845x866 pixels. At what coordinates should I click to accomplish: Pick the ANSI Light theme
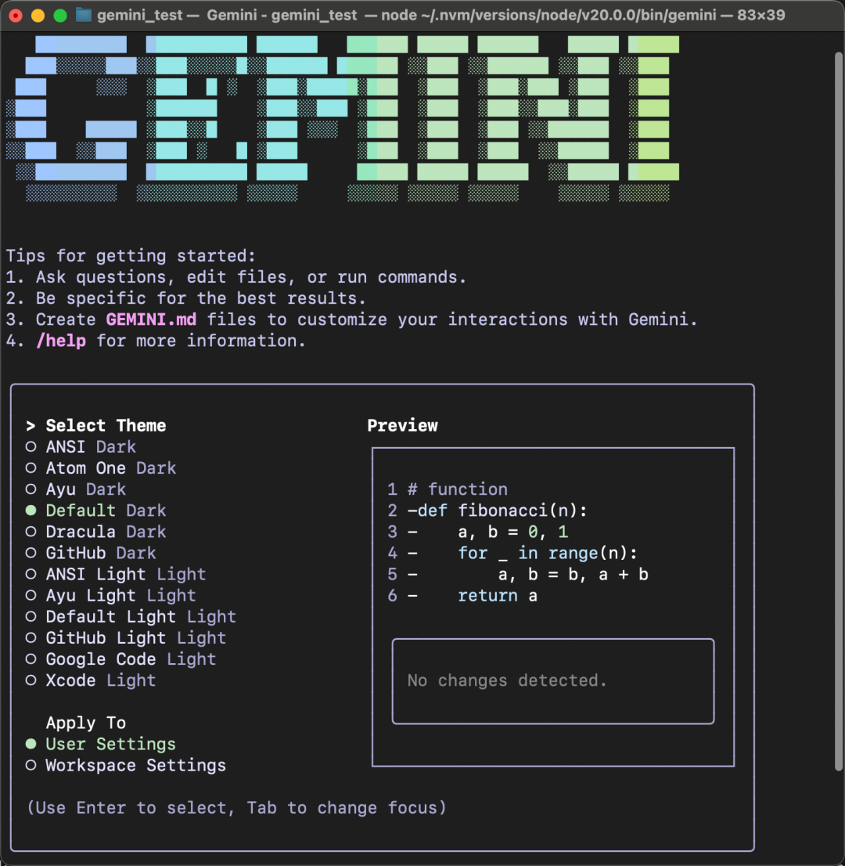point(116,575)
